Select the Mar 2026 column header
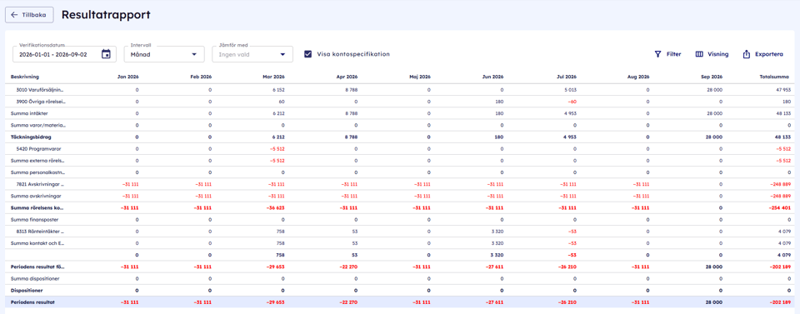Viewport: 800px width, 314px height. point(274,77)
